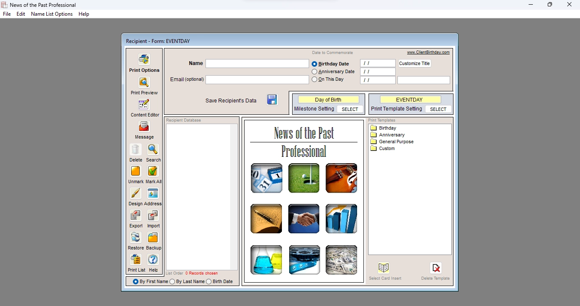The width and height of the screenshot is (580, 306).
Task: Open the Name List Options menu
Action: [x=51, y=14]
